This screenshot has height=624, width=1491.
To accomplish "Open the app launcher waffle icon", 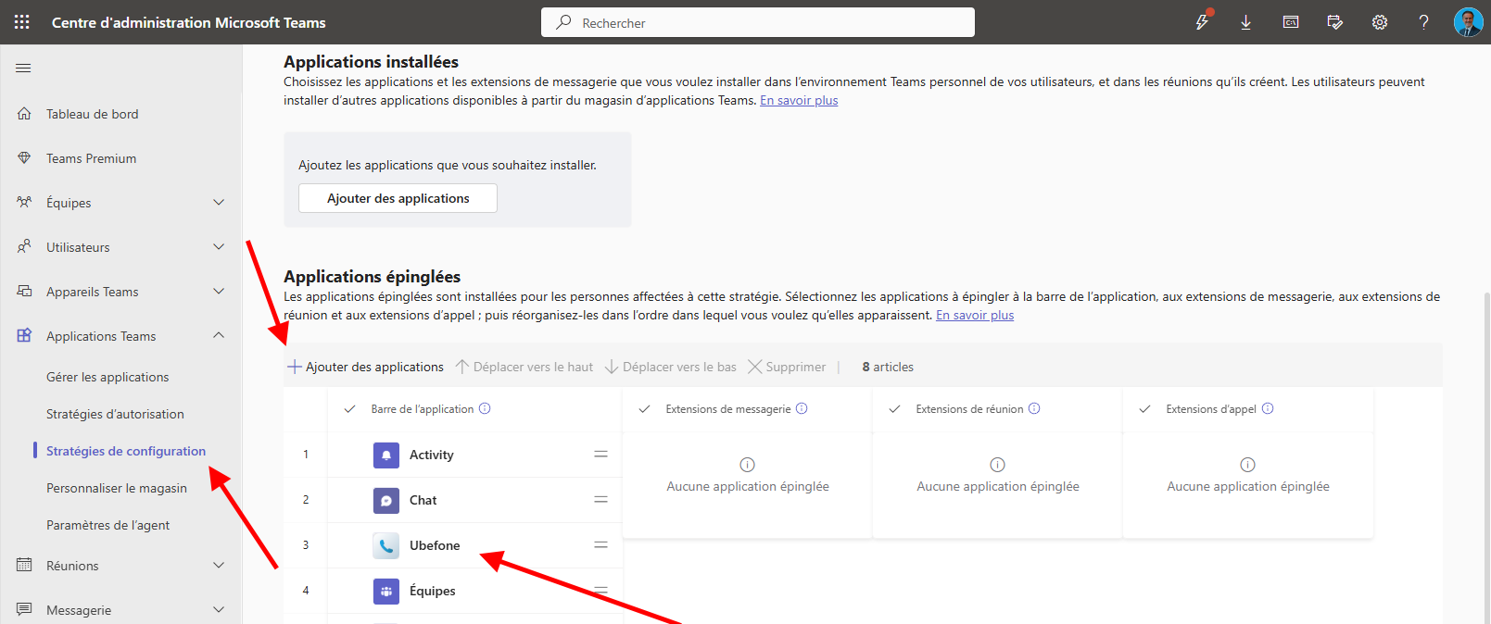I will [22, 22].
